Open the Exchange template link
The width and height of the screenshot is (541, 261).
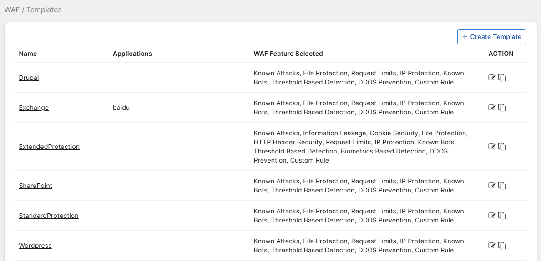pos(34,108)
